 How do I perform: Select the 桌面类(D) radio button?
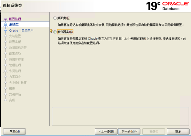(x=55, y=18)
